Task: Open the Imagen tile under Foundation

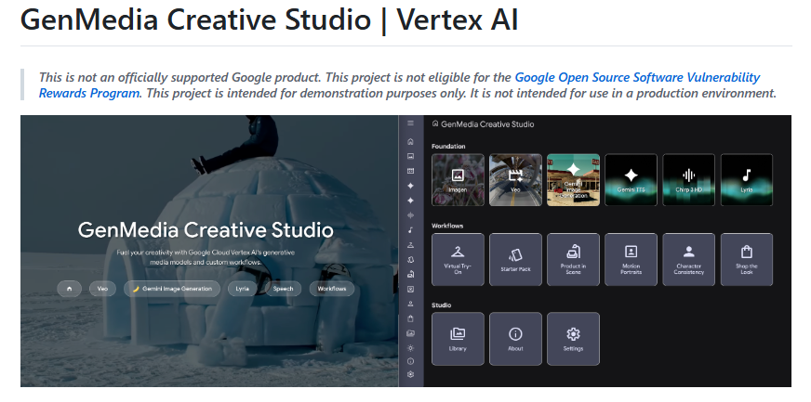Action: click(x=458, y=180)
